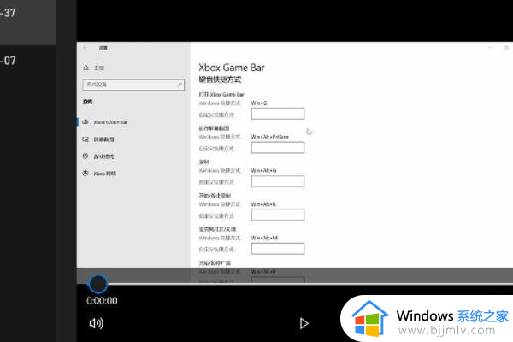The width and height of the screenshot is (513, 342).
Task: Click the seek slider handle on progress bar
Action: tap(97, 284)
